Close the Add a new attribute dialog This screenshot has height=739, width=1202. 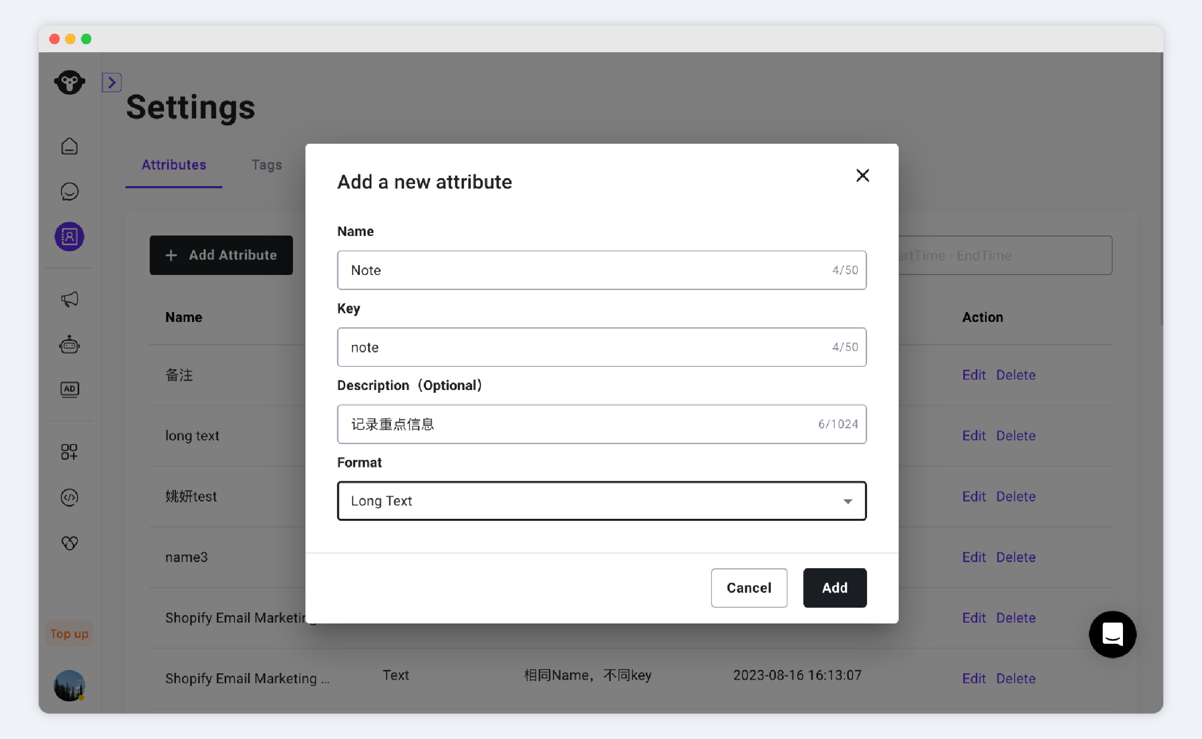(x=863, y=175)
